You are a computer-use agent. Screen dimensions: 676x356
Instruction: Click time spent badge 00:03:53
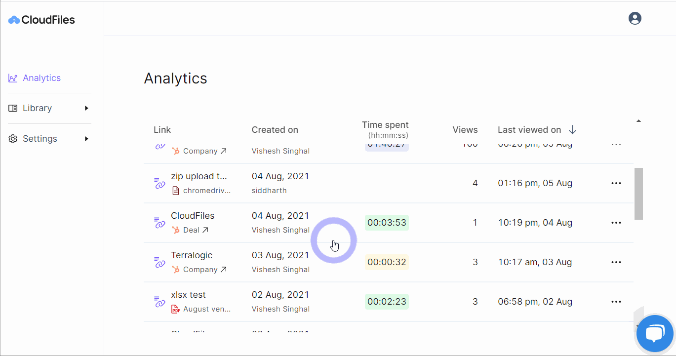(x=387, y=223)
